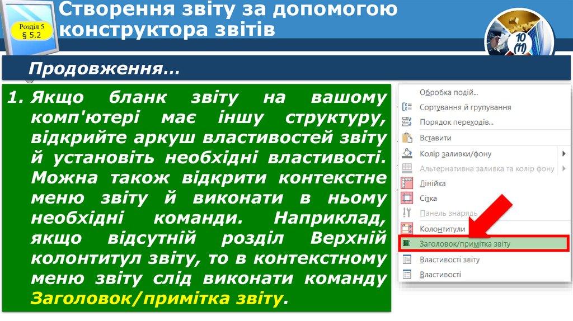Expand the Колір заливки/фону submenu arrow
This screenshot has width=573, height=321.
(x=563, y=153)
